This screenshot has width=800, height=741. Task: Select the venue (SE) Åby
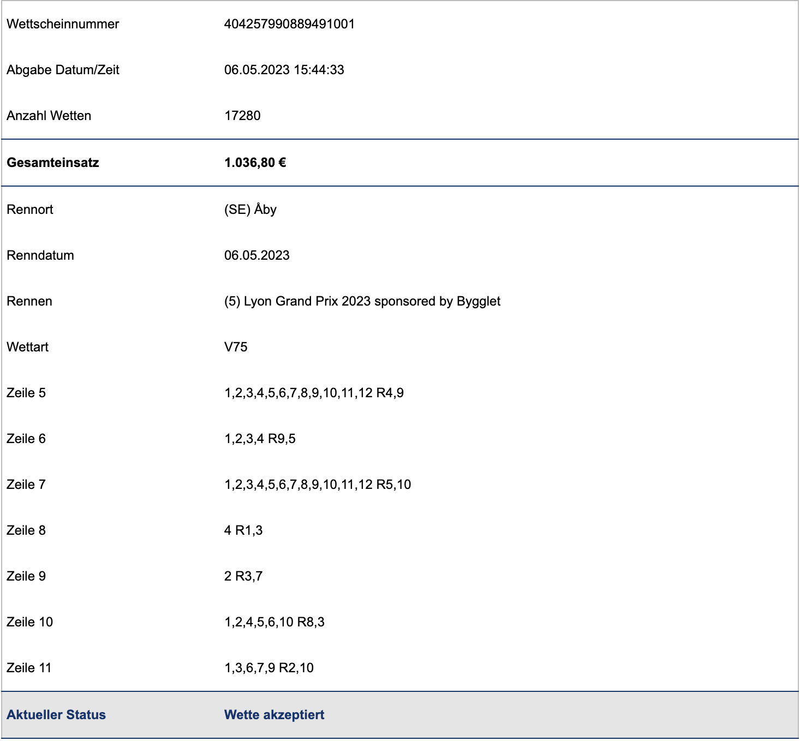click(250, 210)
